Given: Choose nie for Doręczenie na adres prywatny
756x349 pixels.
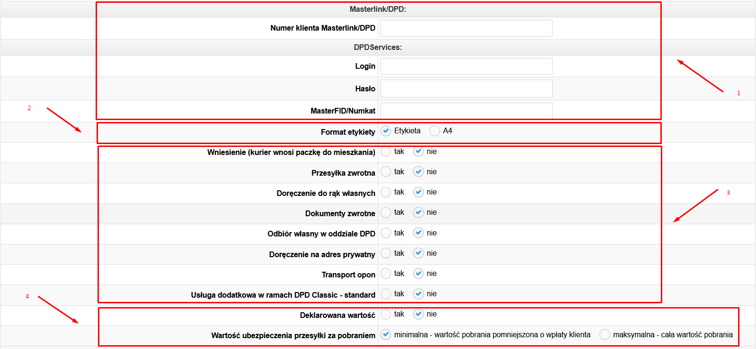Looking at the screenshot, I should pos(418,253).
